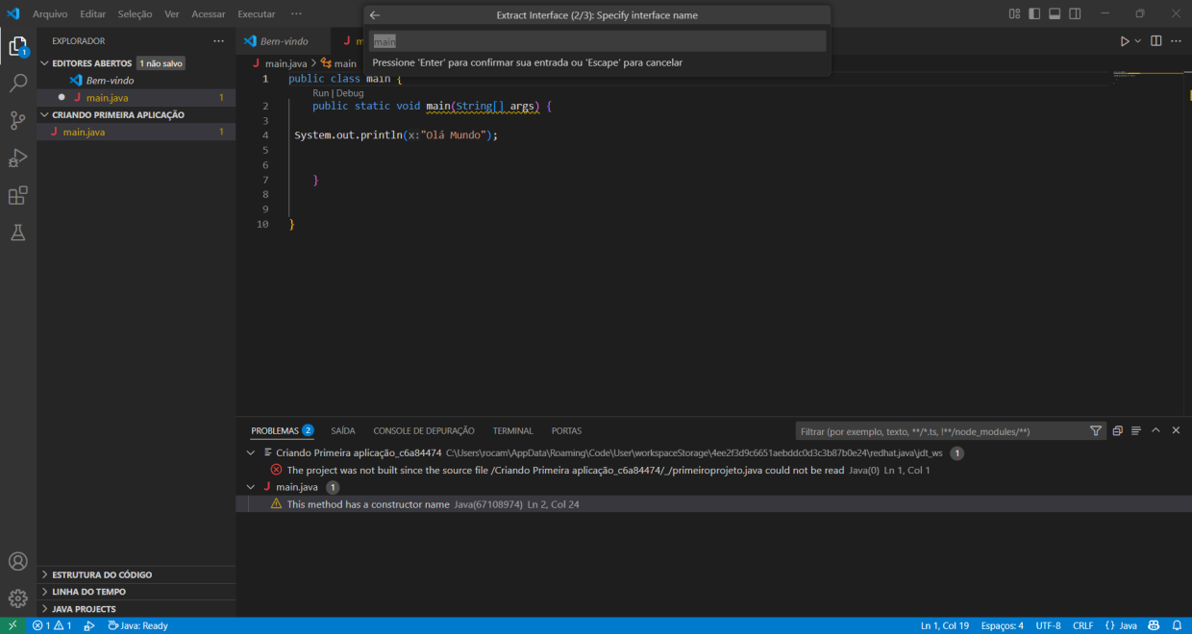Open the title bar overflow menu ellipsis
1192x634 pixels.
pos(296,14)
